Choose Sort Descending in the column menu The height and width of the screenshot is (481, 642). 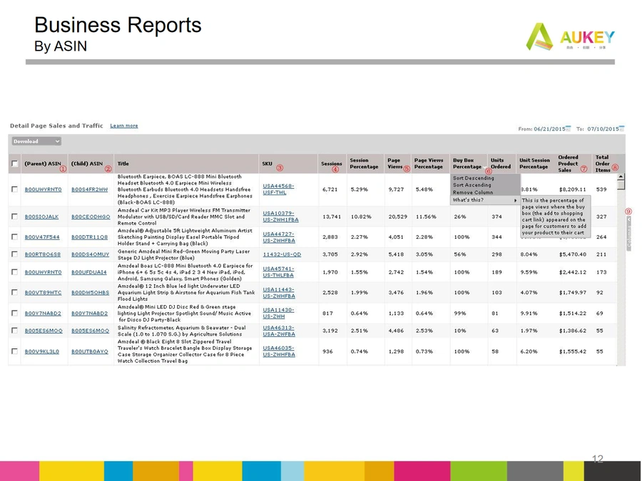(474, 178)
